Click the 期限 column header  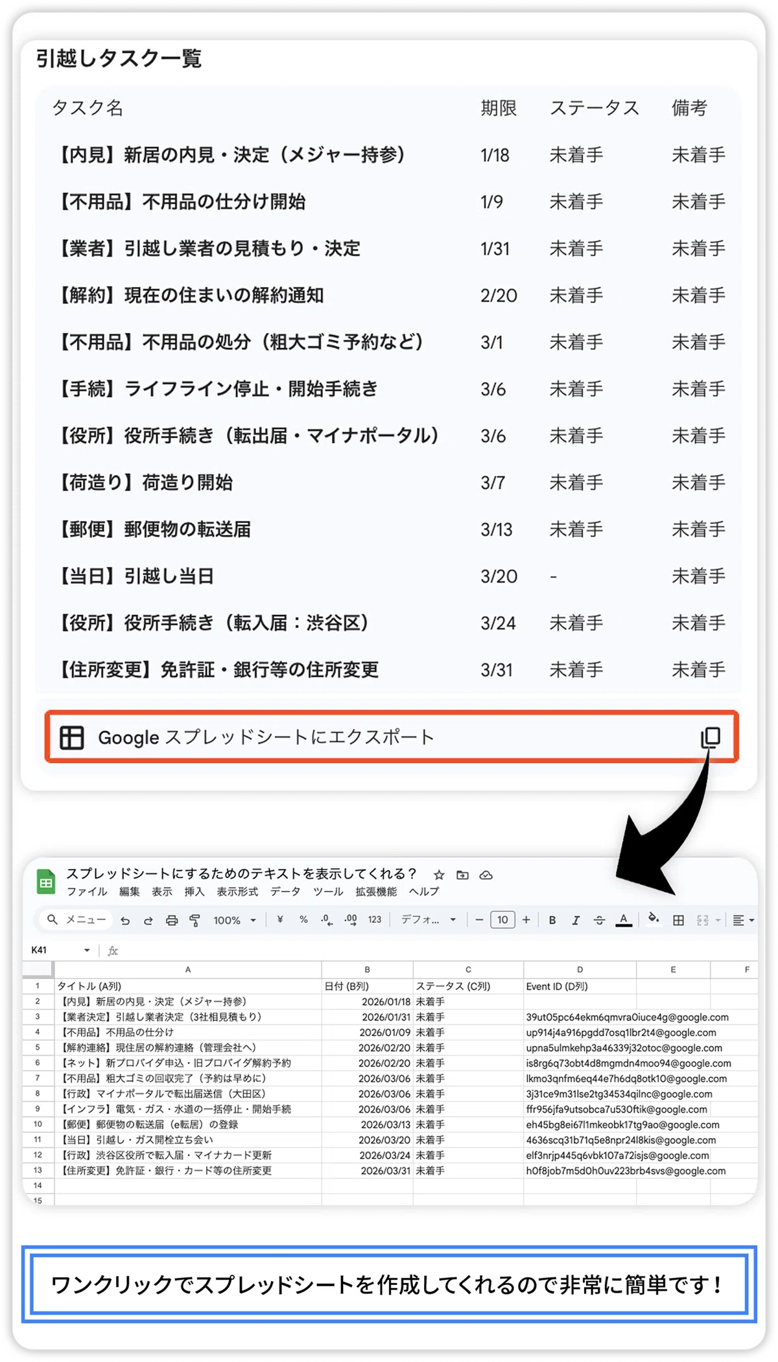click(x=499, y=108)
